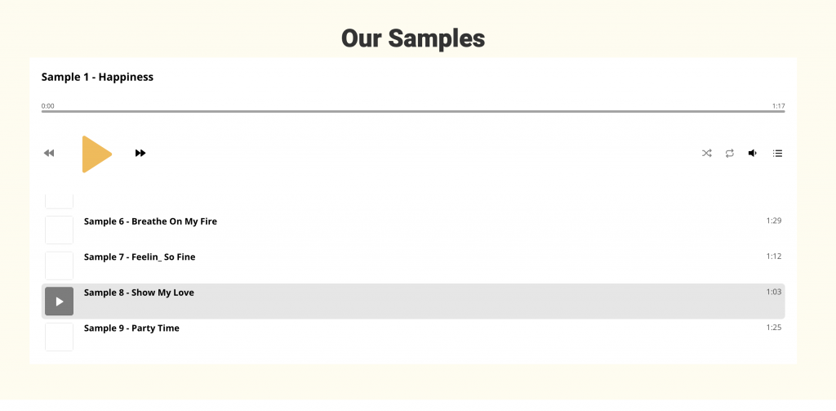Click the 1:17 total time label

pos(778,106)
